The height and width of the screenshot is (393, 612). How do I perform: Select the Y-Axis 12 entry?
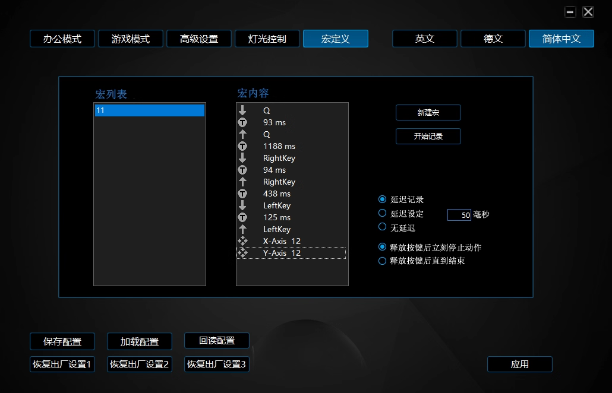click(291, 253)
